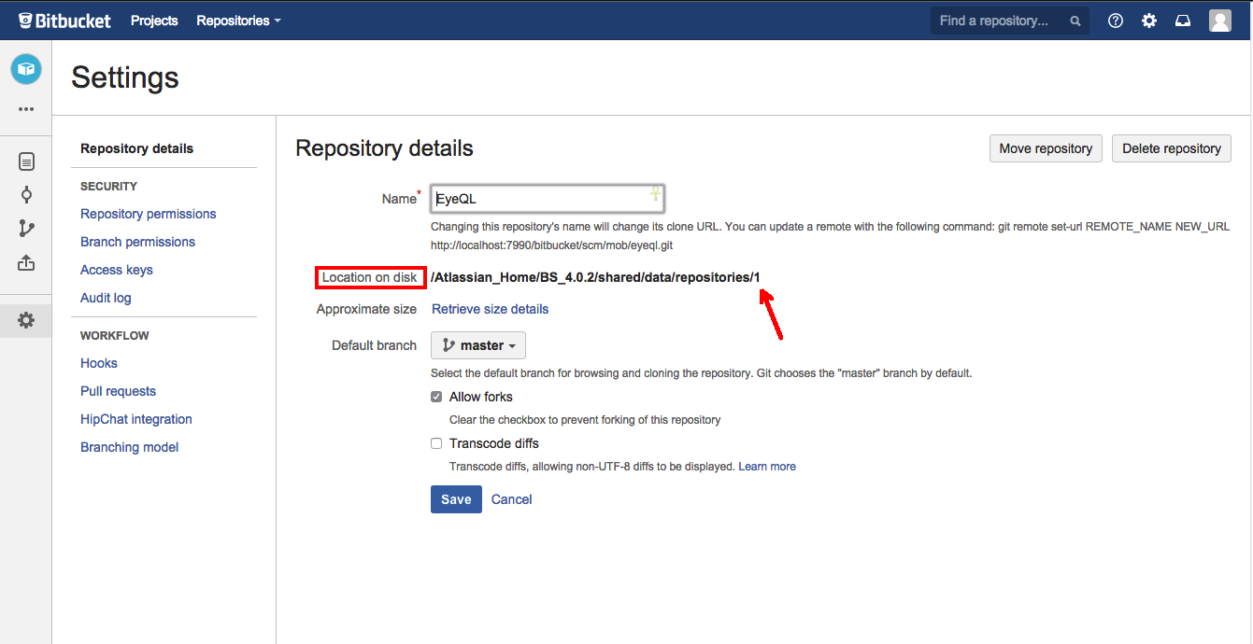
Task: Open Pull requests workflow settings
Action: (119, 391)
